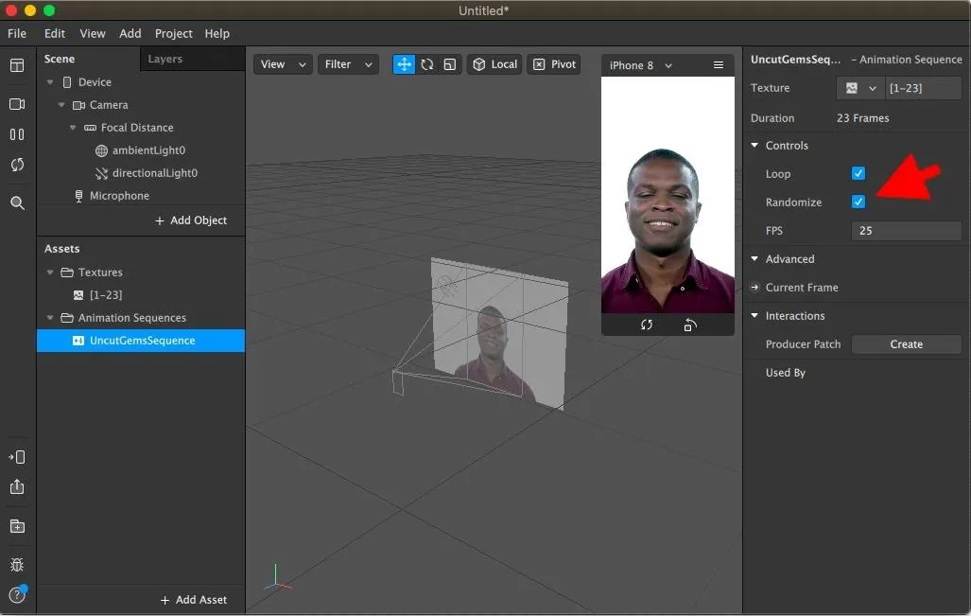Open the Filter dropdown in viewport

click(x=348, y=64)
